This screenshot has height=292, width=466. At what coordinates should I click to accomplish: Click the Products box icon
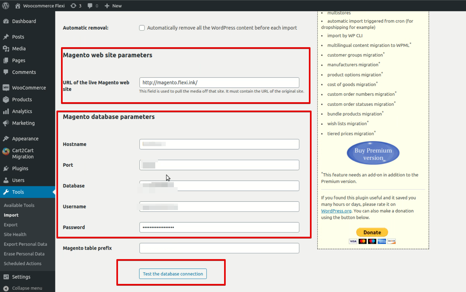point(6,99)
